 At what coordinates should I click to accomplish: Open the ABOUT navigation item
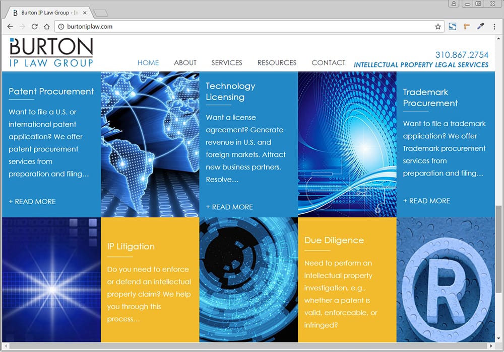(185, 63)
